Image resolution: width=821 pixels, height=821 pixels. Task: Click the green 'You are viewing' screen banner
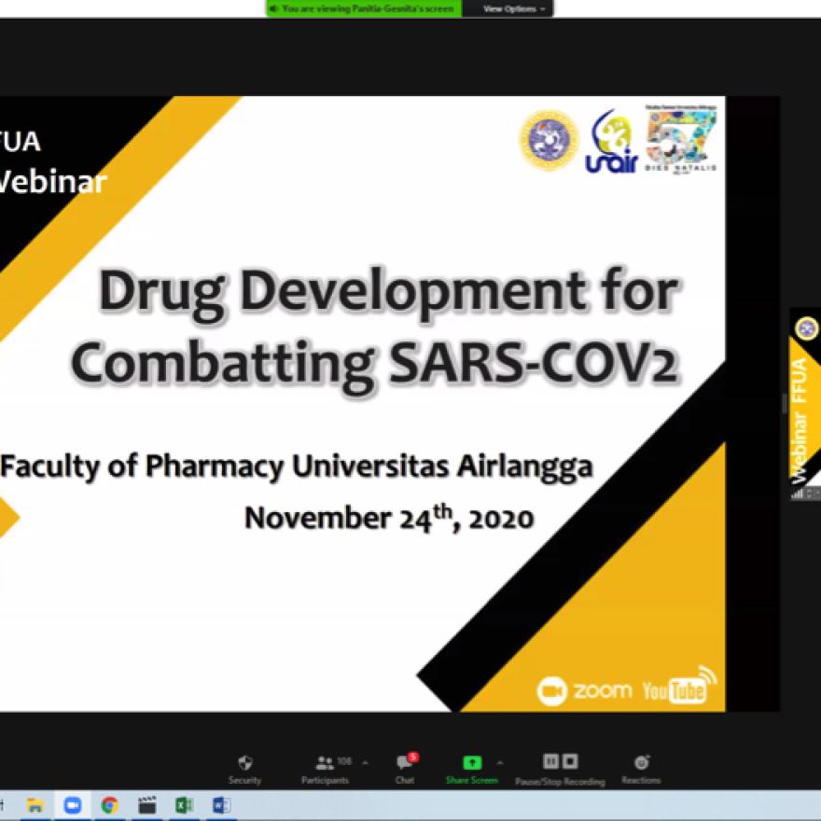(365, 9)
